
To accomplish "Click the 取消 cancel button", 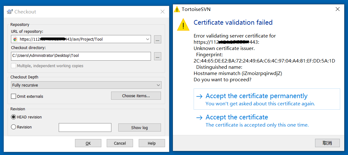I will click(327, 143).
